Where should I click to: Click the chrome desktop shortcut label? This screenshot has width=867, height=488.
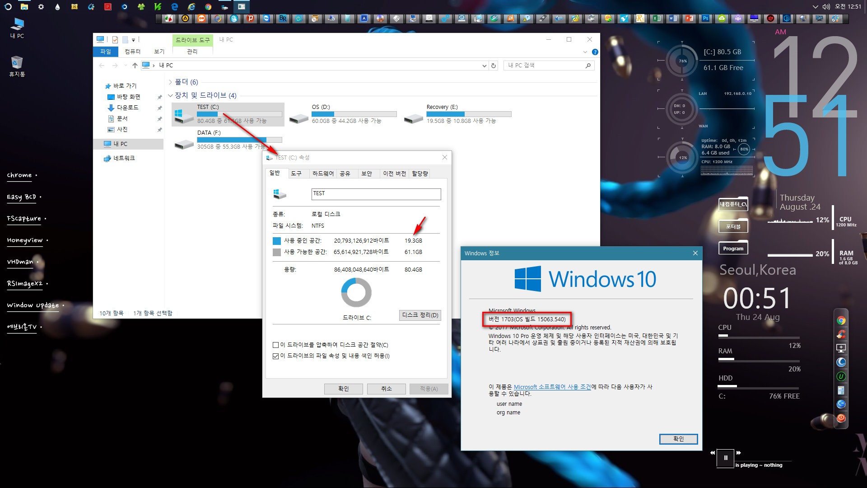click(19, 175)
